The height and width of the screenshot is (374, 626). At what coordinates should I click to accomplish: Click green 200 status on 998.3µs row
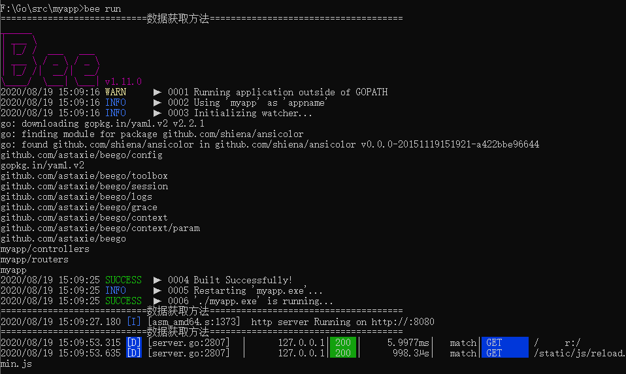pyautogui.click(x=343, y=353)
